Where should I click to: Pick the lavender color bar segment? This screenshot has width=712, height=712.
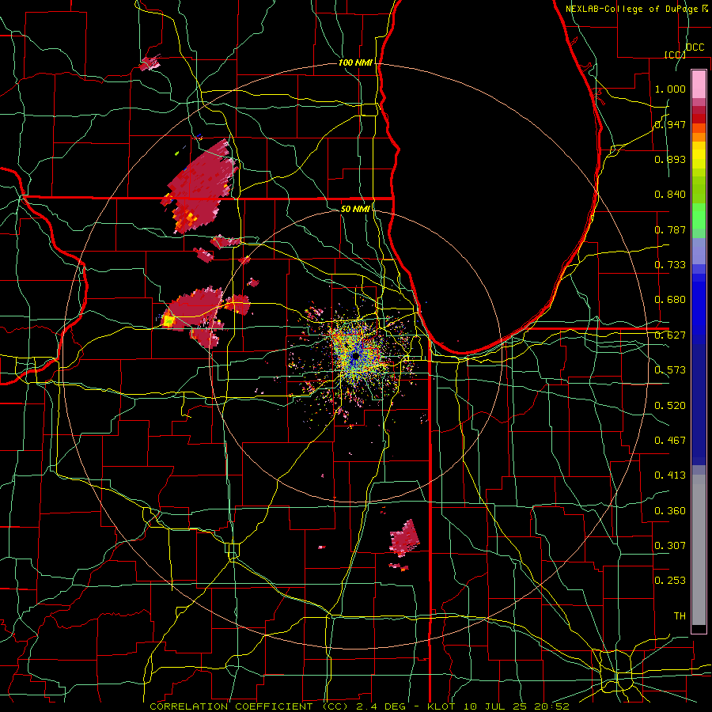[699, 251]
